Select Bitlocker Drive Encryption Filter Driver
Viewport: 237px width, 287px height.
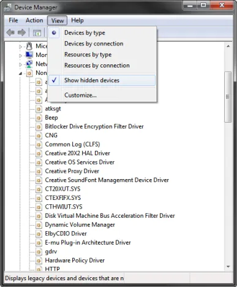tap(94, 126)
